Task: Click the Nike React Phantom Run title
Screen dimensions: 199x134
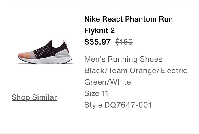Action: [x=128, y=19]
